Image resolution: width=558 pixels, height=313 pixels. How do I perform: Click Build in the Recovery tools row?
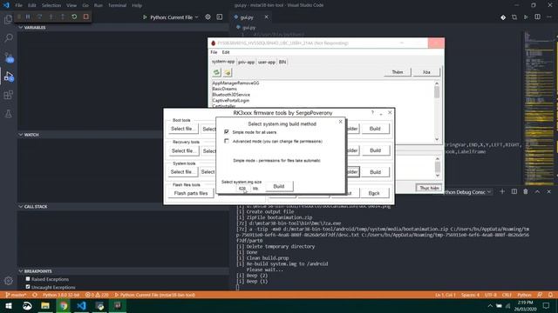[375, 150]
